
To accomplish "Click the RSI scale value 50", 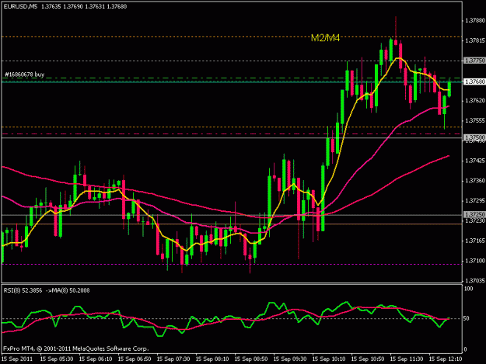I will point(467,318).
